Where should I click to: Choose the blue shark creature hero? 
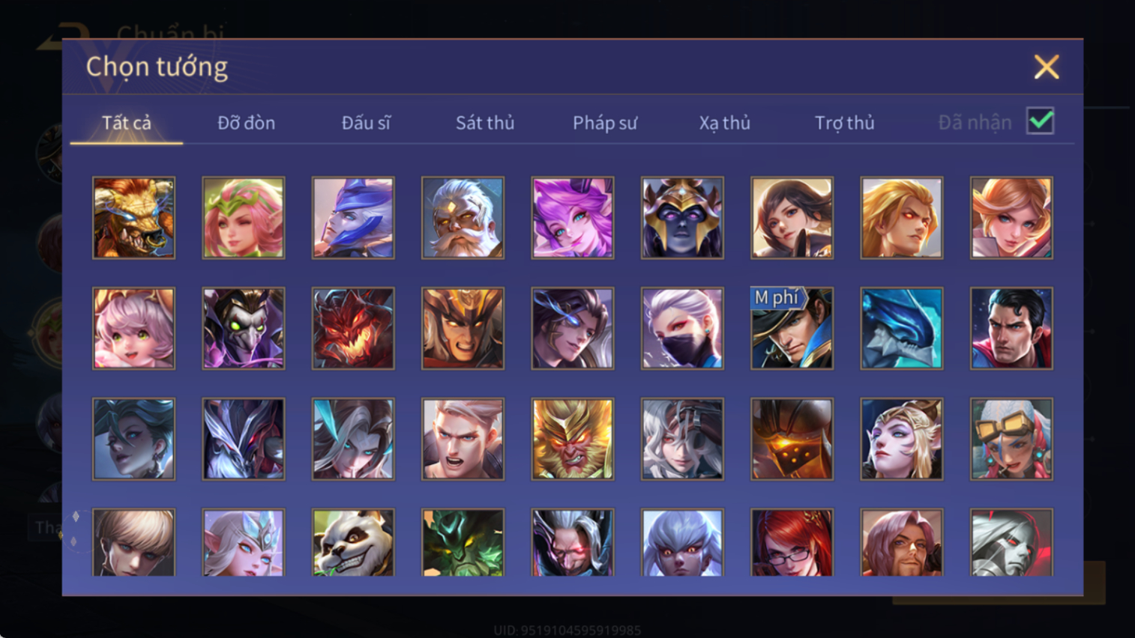(x=902, y=329)
